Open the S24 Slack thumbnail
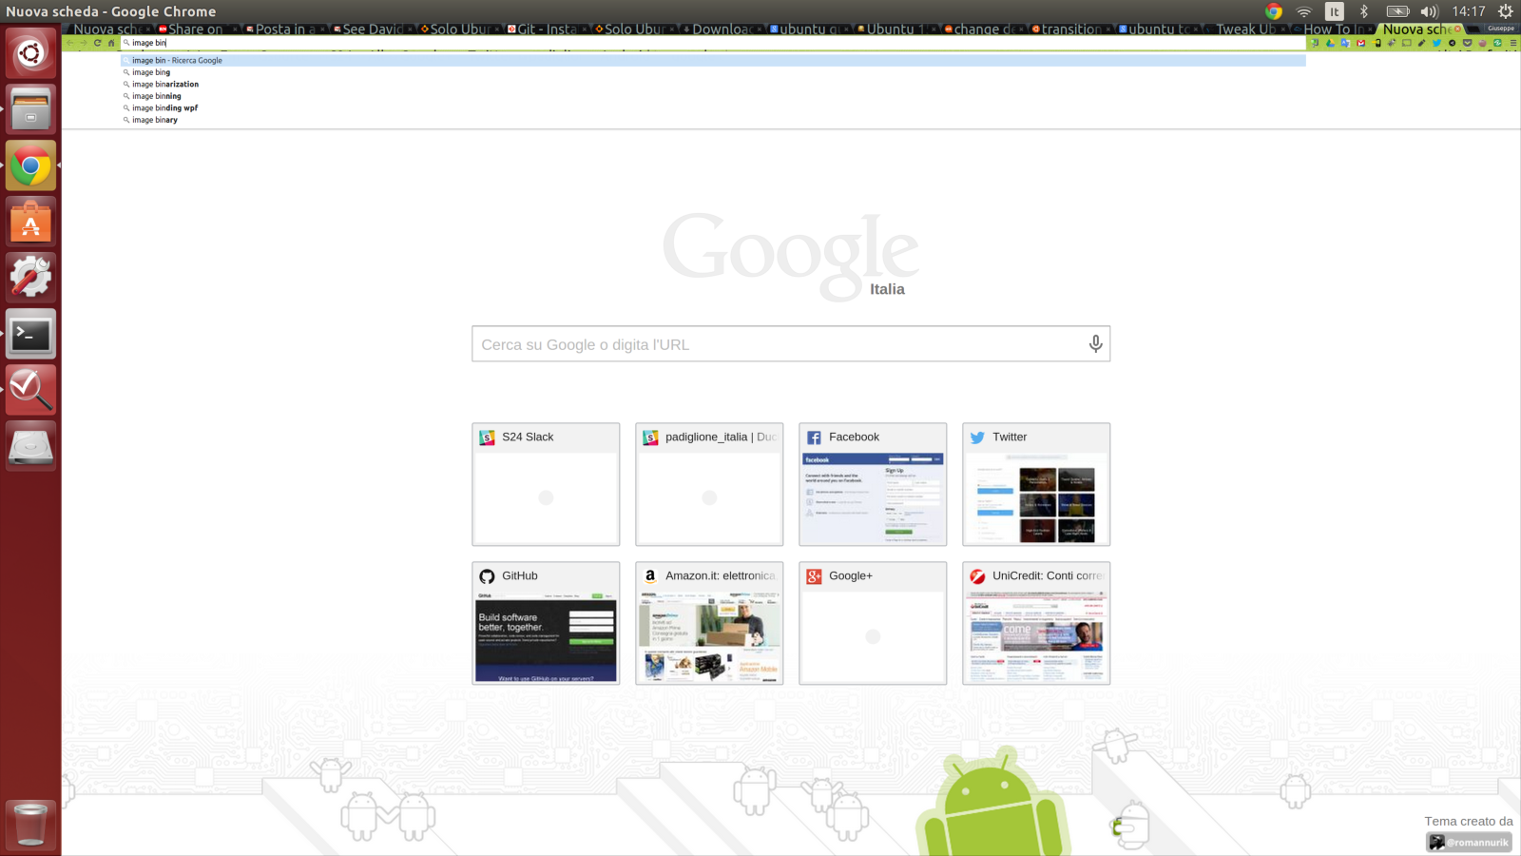Screen dimensions: 1521x856 coord(546,484)
